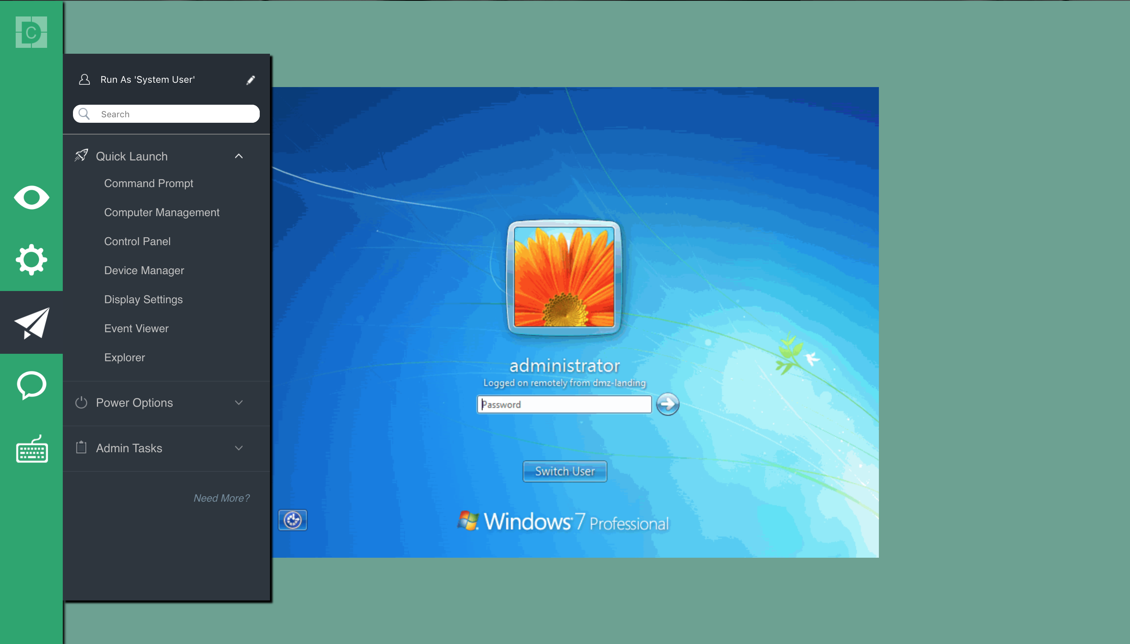
Task: Select the Event Viewer quick launch item
Action: point(137,328)
